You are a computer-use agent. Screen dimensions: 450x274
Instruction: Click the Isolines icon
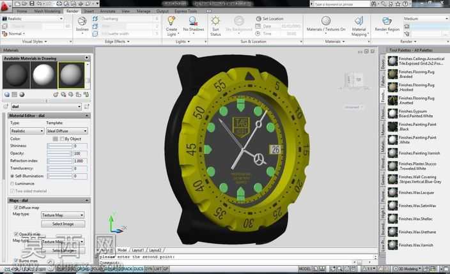82,21
